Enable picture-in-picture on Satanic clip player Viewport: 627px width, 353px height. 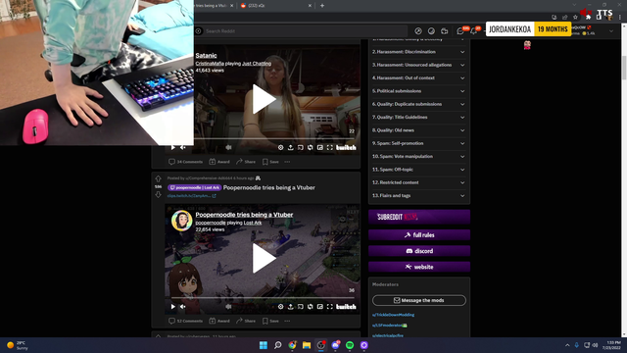[x=320, y=148]
